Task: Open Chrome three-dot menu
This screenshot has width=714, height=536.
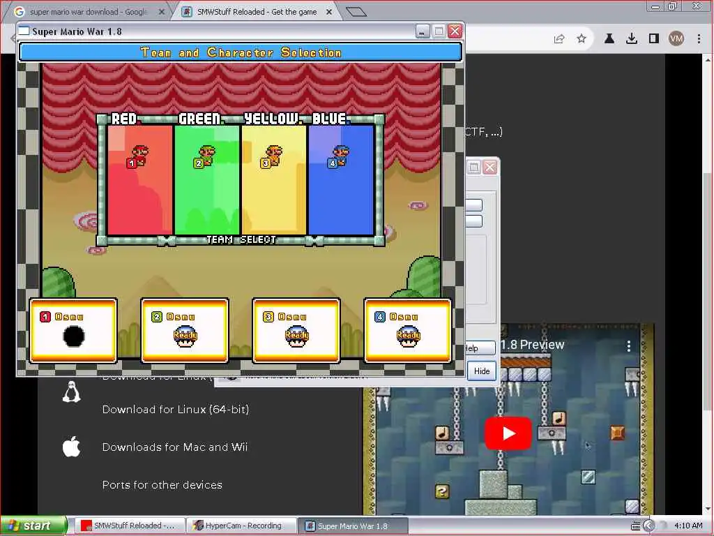Action: pos(699,39)
